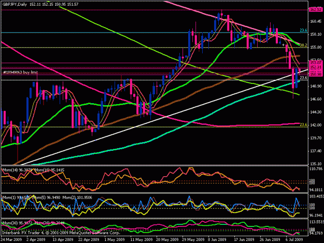Select the 26 Jun 2009 date label
324x243 pixels.
[x=270, y=239]
